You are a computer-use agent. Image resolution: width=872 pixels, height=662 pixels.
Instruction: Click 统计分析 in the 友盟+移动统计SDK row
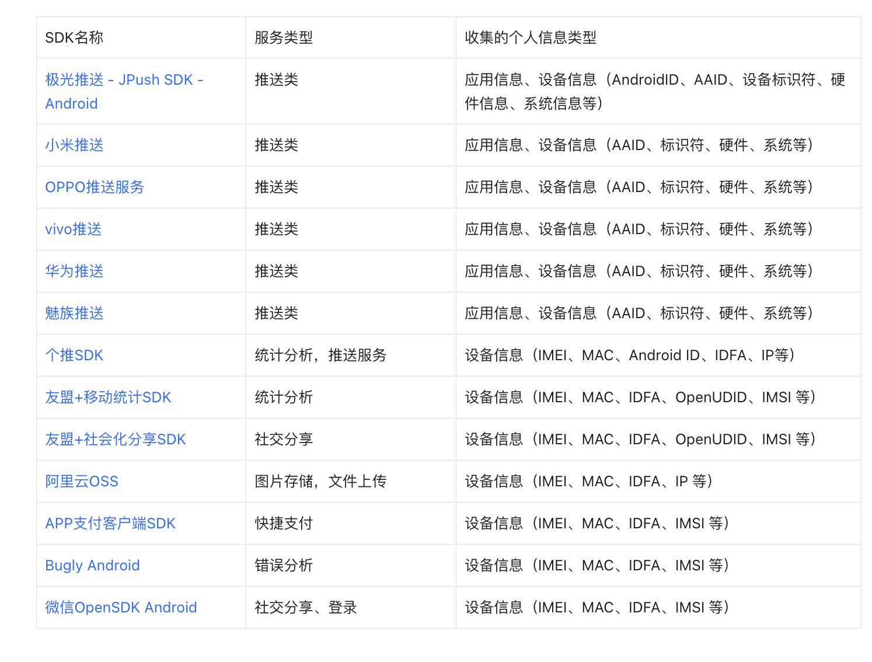[x=284, y=397]
